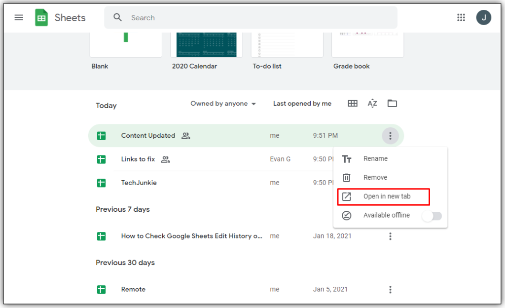Screen dimensions: 505x308
Task: Open the Owned by anyone filter
Action: click(x=219, y=103)
